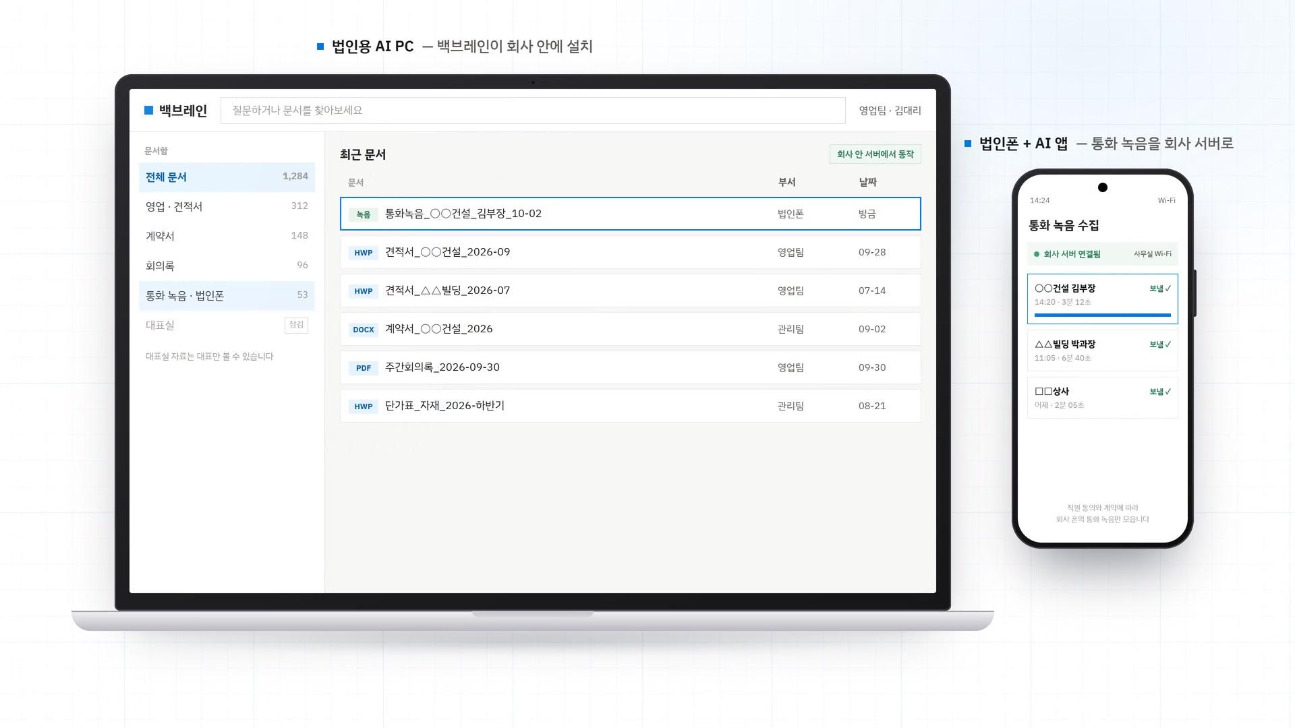This screenshot has width=1295, height=728.
Task: Click the PDF file type tag
Action: click(x=363, y=368)
